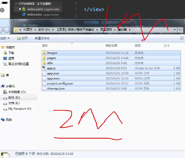Select the app.js file icon
The height and width of the screenshot is (158, 185).
coord(44,68)
